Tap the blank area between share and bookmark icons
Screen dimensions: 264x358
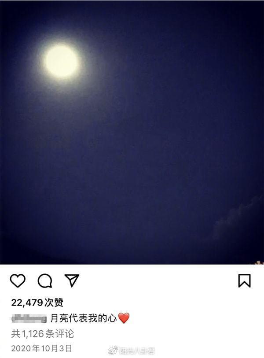[158, 280]
